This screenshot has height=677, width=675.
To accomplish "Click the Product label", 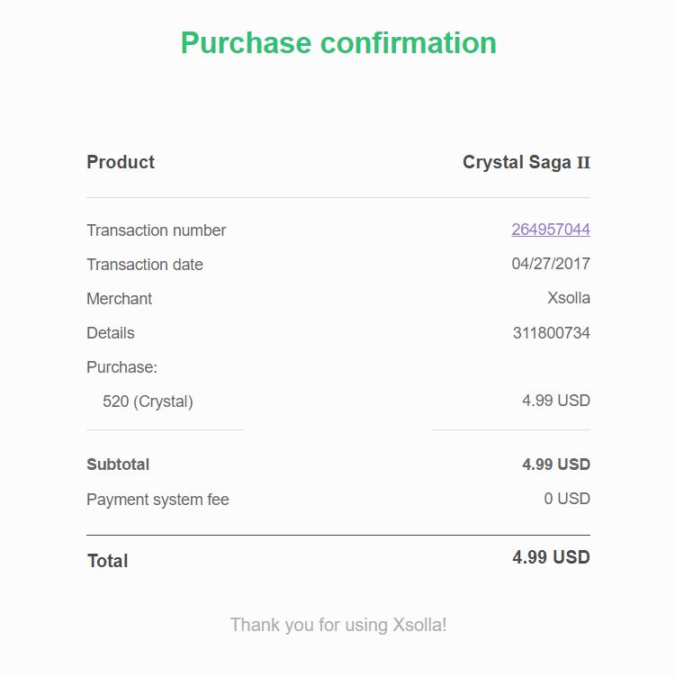I will point(121,162).
